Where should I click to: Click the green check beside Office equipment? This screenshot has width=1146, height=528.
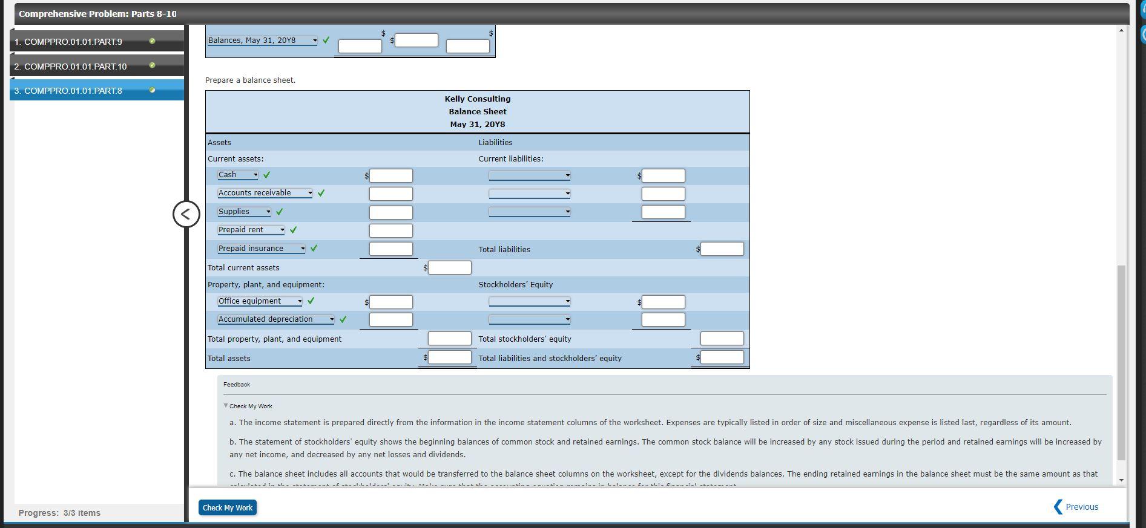point(311,301)
